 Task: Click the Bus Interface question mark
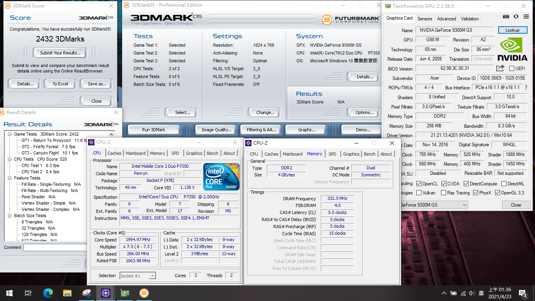coord(526,87)
